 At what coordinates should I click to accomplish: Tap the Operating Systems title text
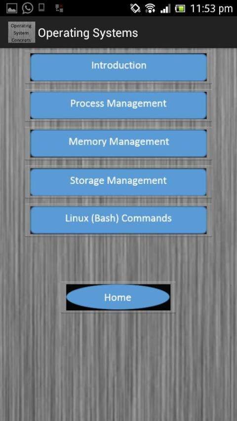pyautogui.click(x=88, y=33)
